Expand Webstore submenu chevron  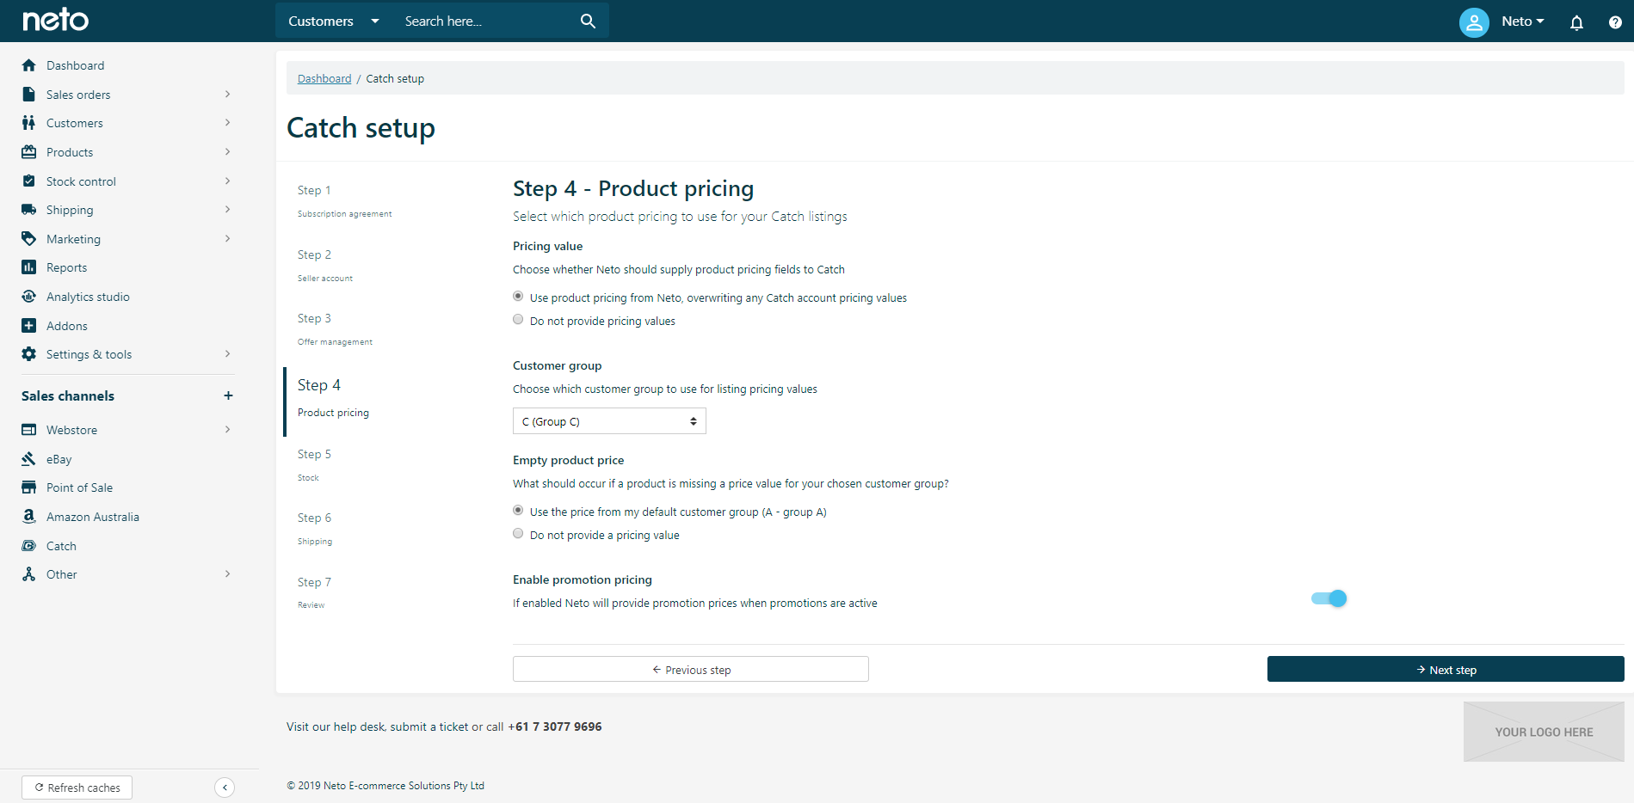(x=227, y=430)
